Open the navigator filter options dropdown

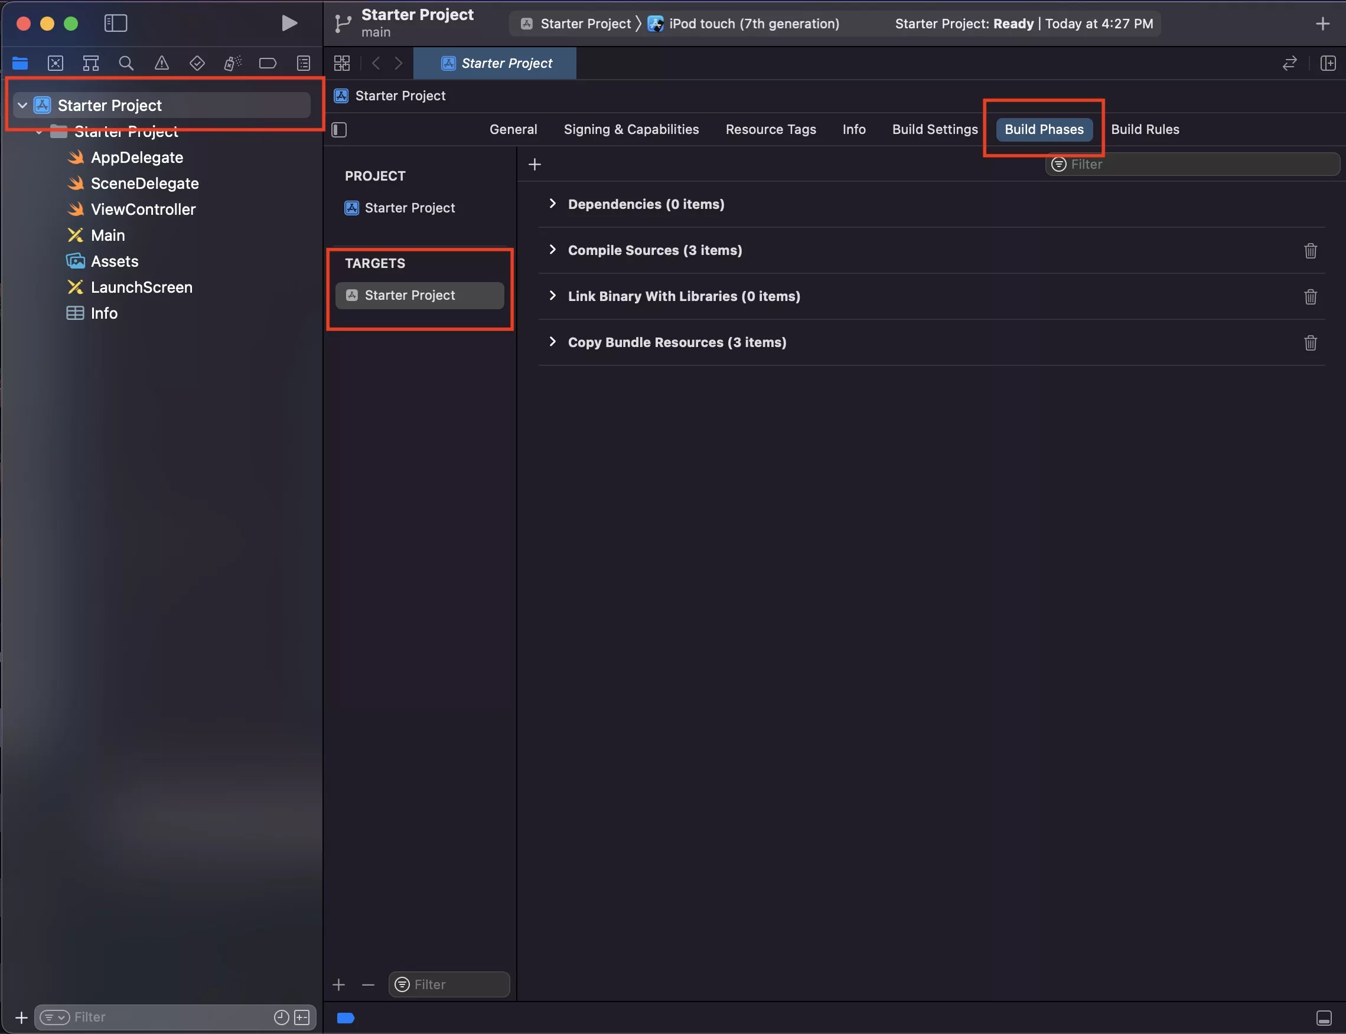54,1017
